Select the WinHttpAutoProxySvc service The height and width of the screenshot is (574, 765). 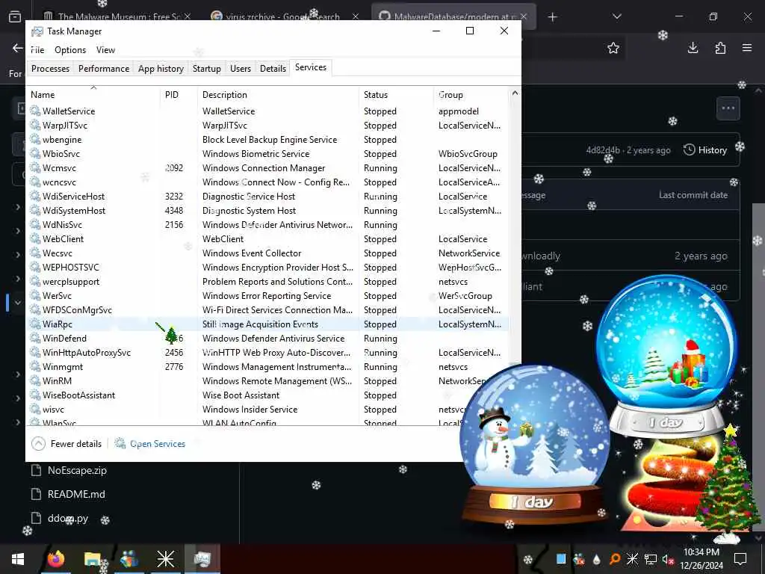coord(267,353)
